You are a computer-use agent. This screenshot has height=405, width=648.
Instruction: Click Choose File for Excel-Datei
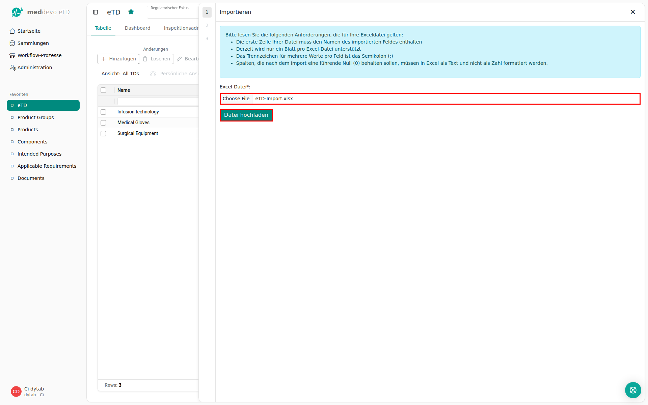pyautogui.click(x=236, y=99)
